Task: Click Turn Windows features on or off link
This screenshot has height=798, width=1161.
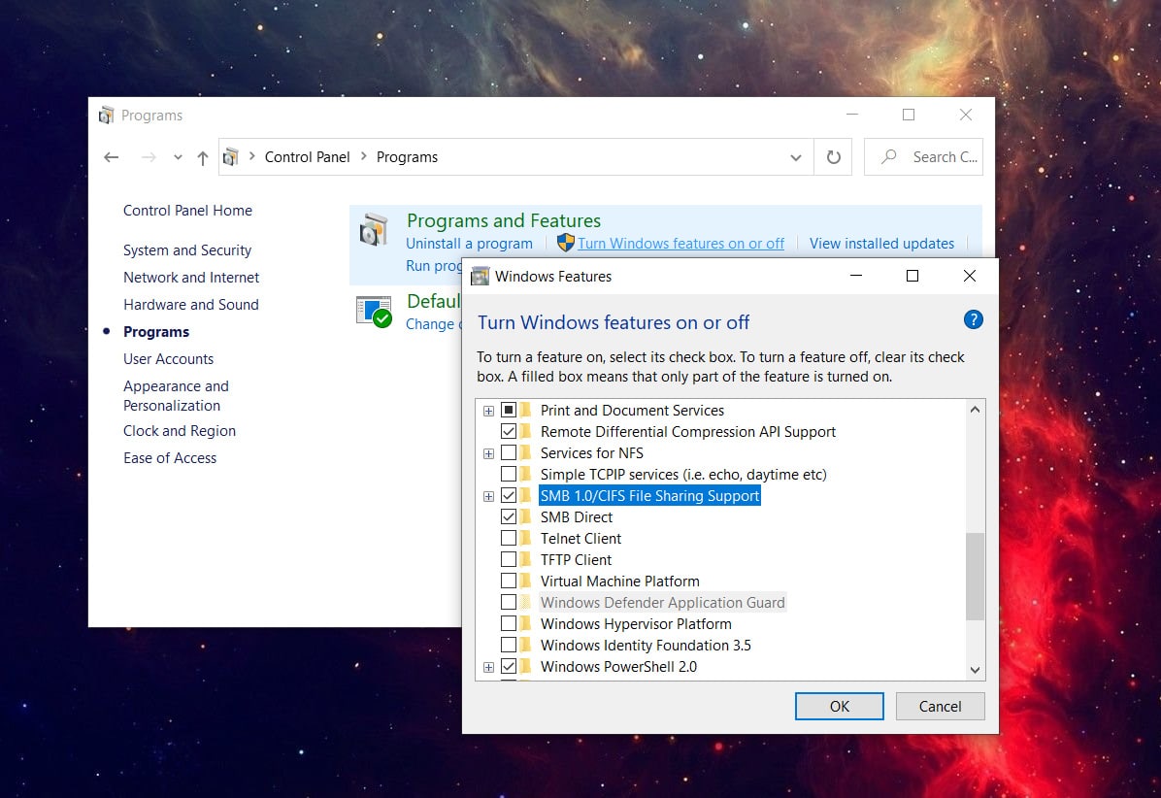Action: point(680,244)
